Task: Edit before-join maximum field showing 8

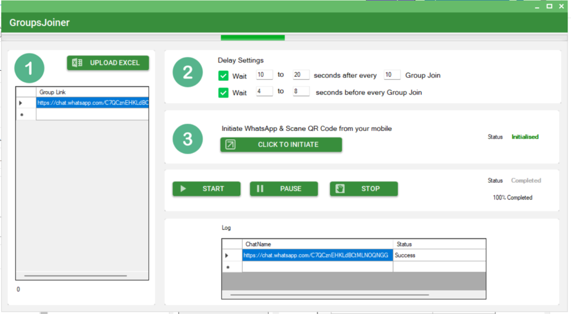Action: tap(301, 91)
